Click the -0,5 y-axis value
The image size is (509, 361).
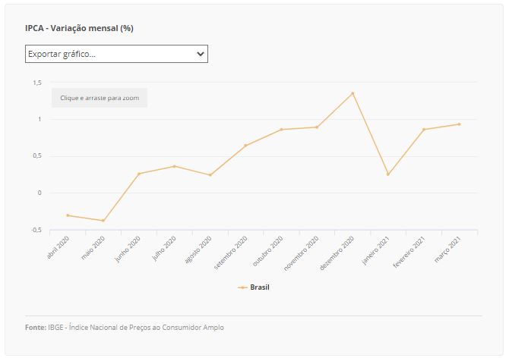pyautogui.click(x=36, y=230)
